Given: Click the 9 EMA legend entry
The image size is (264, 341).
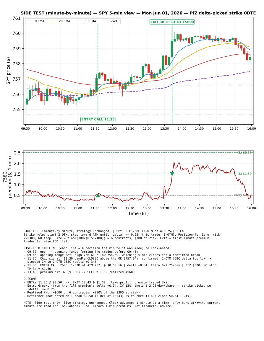Looking at the screenshot, I should (35, 21).
